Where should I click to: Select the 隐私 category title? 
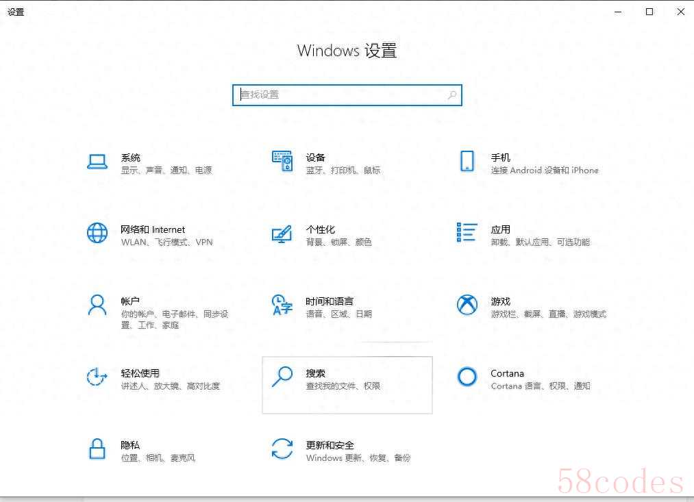[130, 445]
